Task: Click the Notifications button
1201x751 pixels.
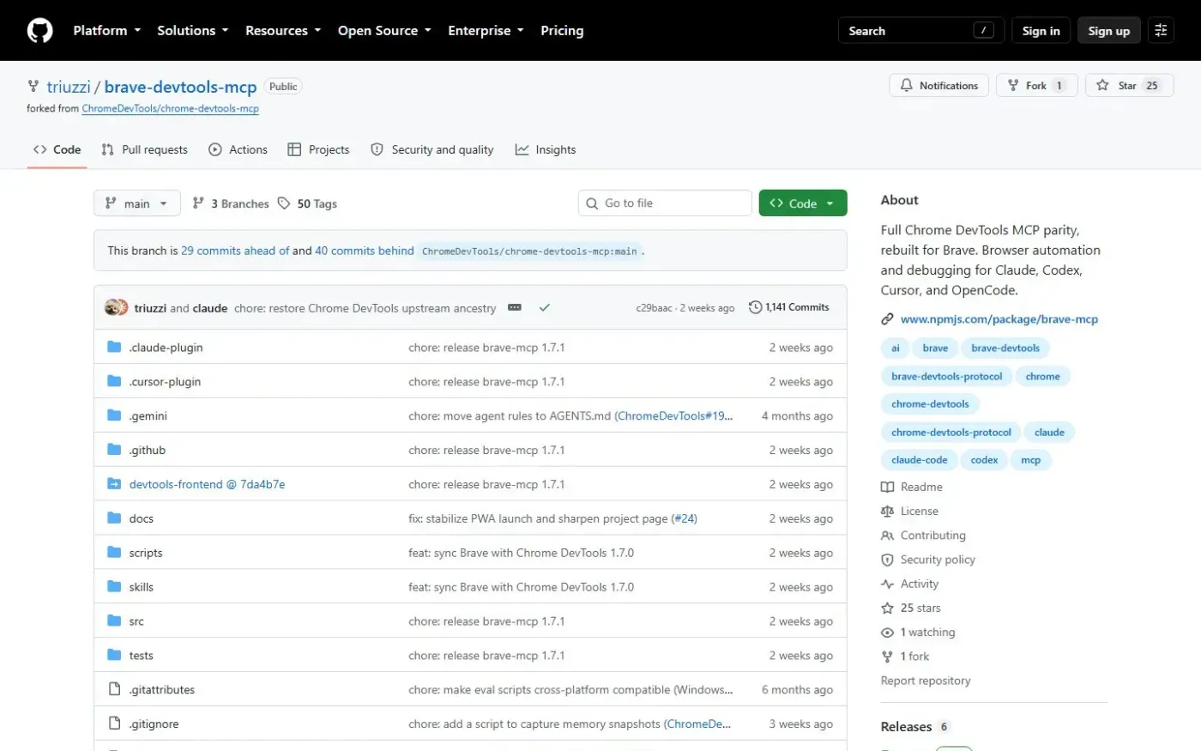Action: (x=939, y=86)
